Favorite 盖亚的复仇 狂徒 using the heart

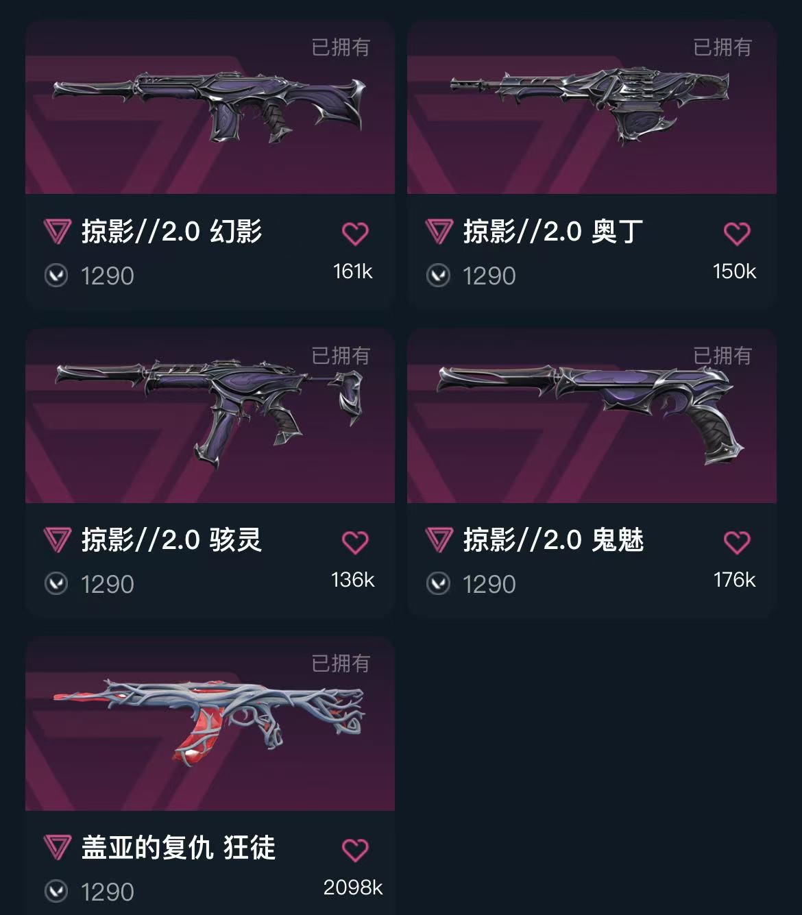point(355,850)
